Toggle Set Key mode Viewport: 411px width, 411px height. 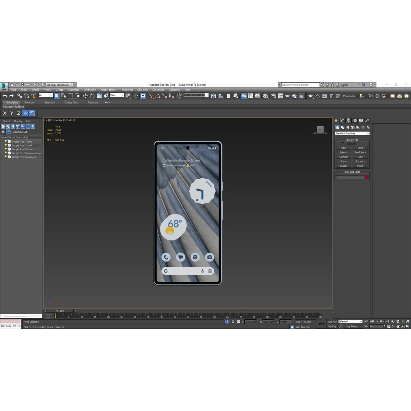coord(332,327)
